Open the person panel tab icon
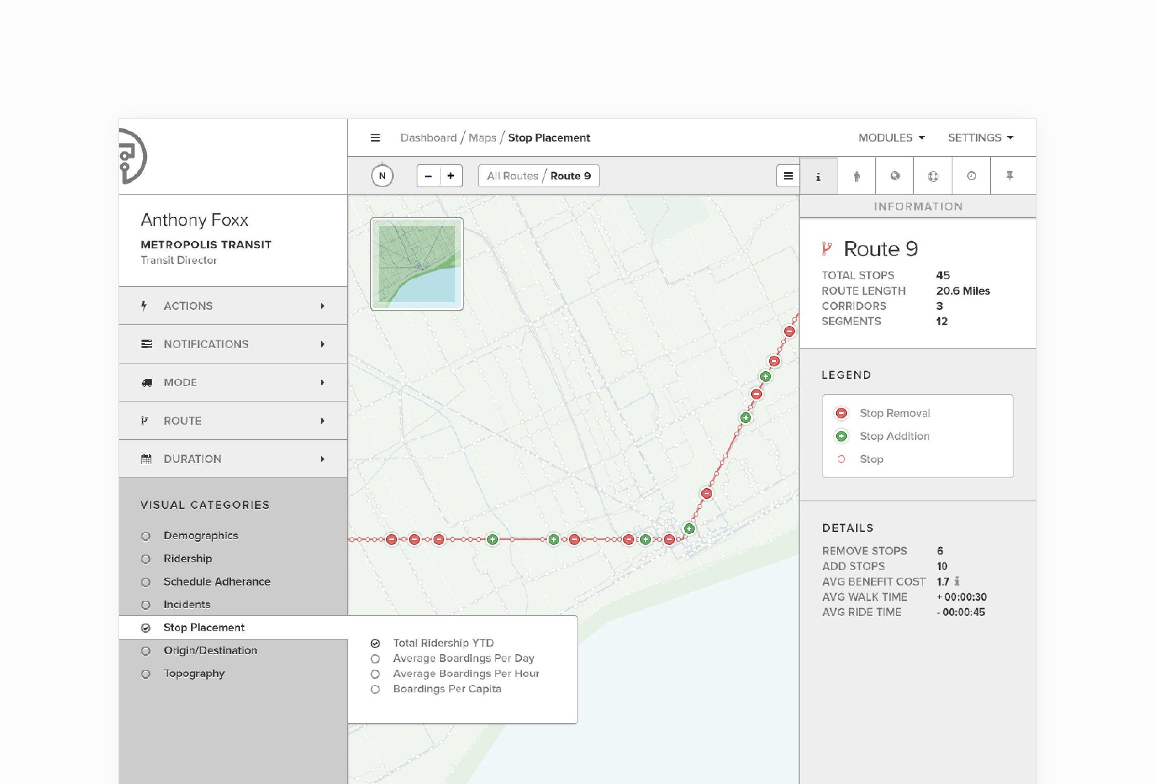1155x784 pixels. click(x=857, y=176)
